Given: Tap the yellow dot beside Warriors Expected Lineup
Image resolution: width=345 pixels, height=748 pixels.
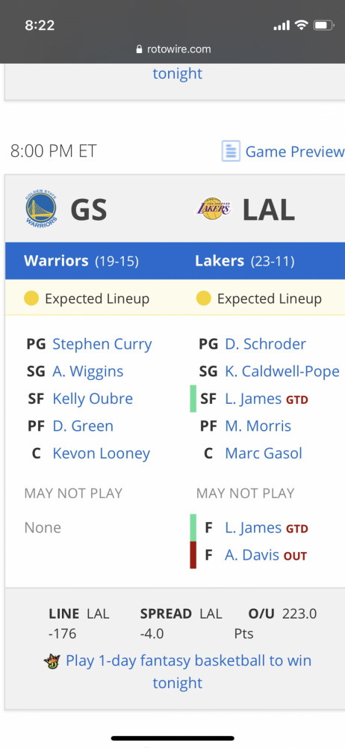Looking at the screenshot, I should pos(31,299).
